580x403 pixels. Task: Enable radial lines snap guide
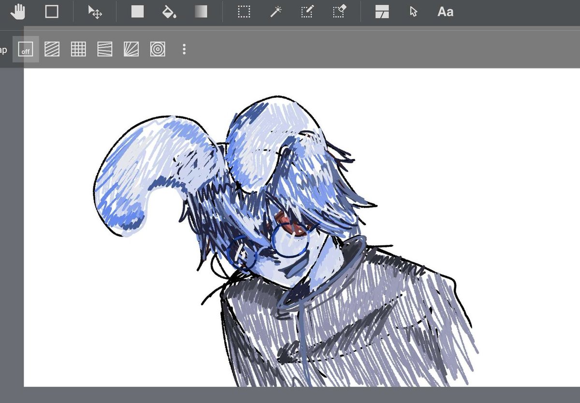(x=131, y=49)
